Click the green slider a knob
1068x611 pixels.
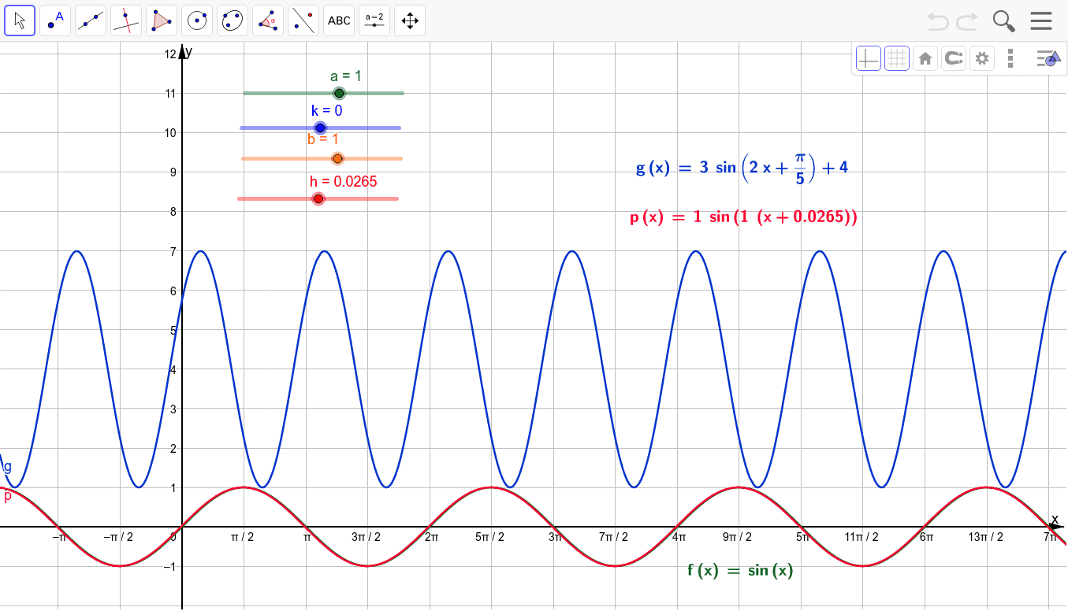pos(340,93)
